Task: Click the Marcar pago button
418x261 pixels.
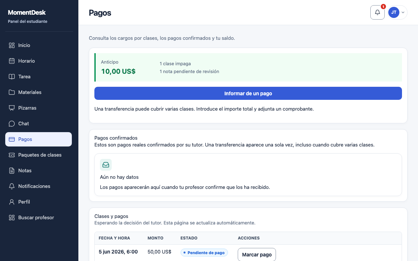Action: [x=257, y=254]
